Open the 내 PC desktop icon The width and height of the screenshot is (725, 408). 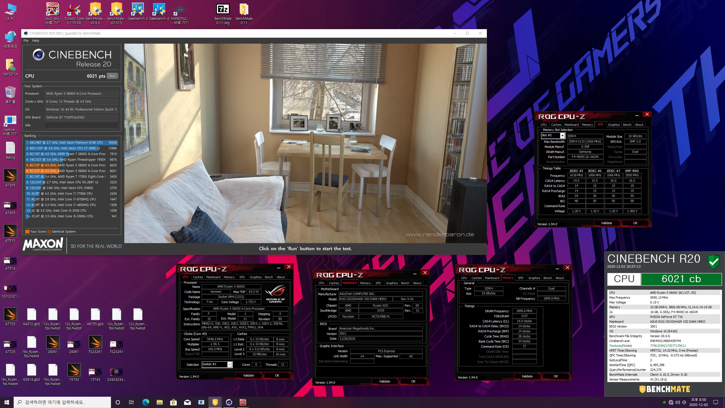10,12
